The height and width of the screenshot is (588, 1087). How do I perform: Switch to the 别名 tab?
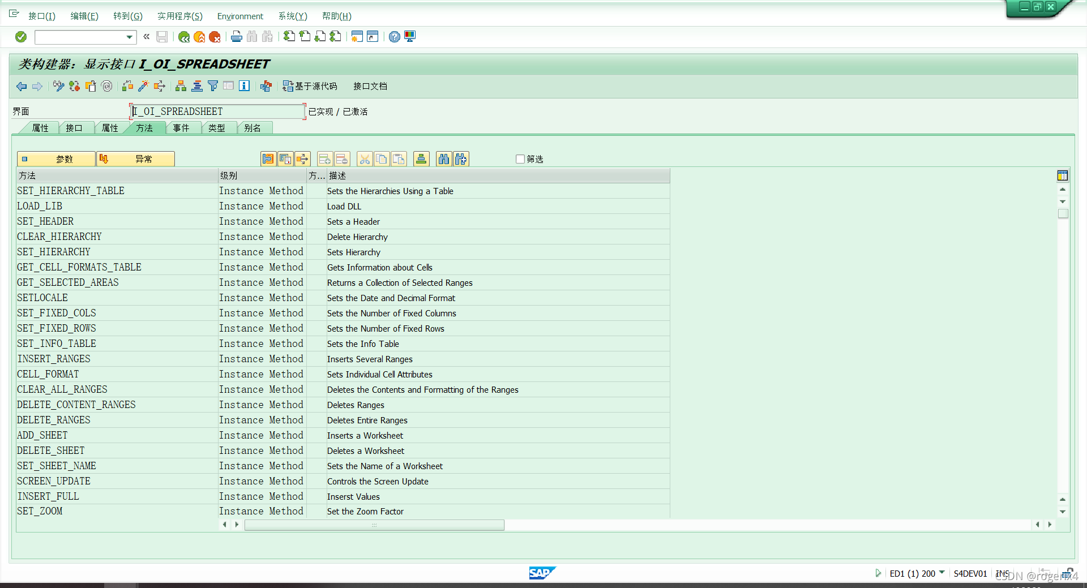(253, 128)
